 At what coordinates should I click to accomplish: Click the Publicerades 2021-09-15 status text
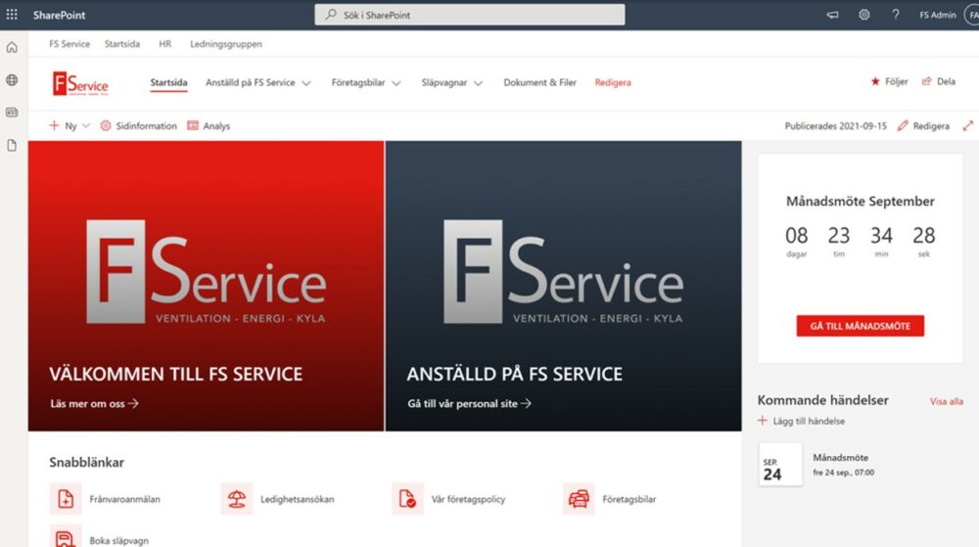point(835,125)
